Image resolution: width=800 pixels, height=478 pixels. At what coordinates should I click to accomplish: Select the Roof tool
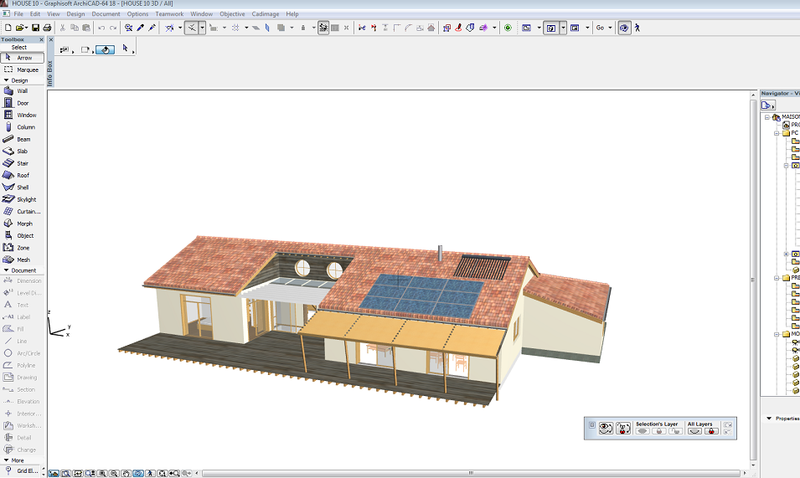coord(23,176)
